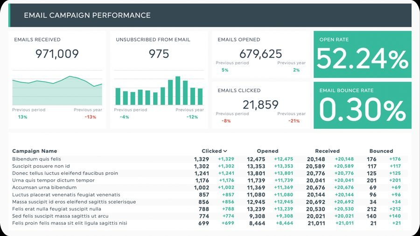
Task: Select Massa suscipit id eros eleifend row
Action: [210, 202]
